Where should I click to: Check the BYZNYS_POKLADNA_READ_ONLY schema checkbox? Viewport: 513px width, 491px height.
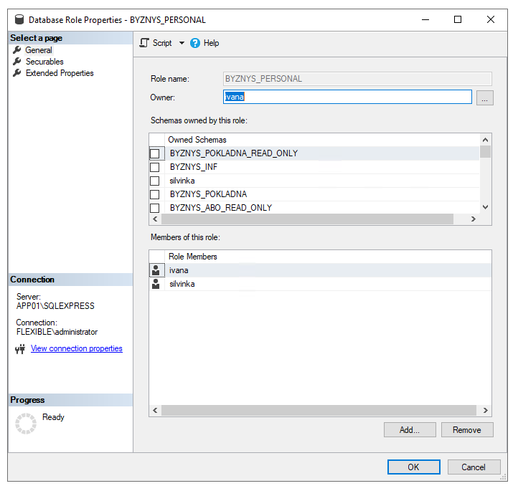pyautogui.click(x=154, y=153)
